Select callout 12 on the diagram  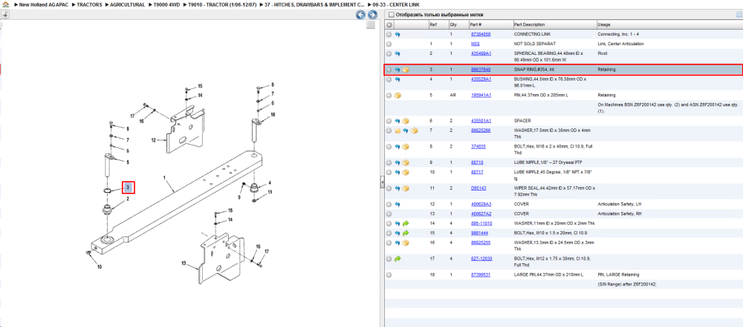[x=154, y=140]
